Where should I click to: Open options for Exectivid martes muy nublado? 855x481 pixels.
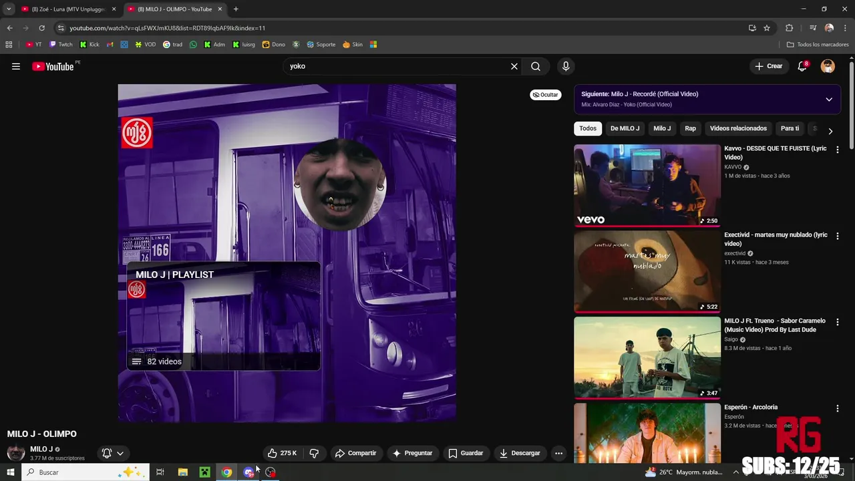837,236
